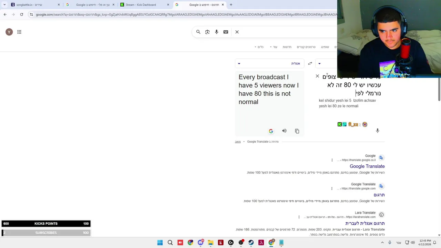Open the תרגום result link
The width and height of the screenshot is (441, 248).
click(x=379, y=195)
